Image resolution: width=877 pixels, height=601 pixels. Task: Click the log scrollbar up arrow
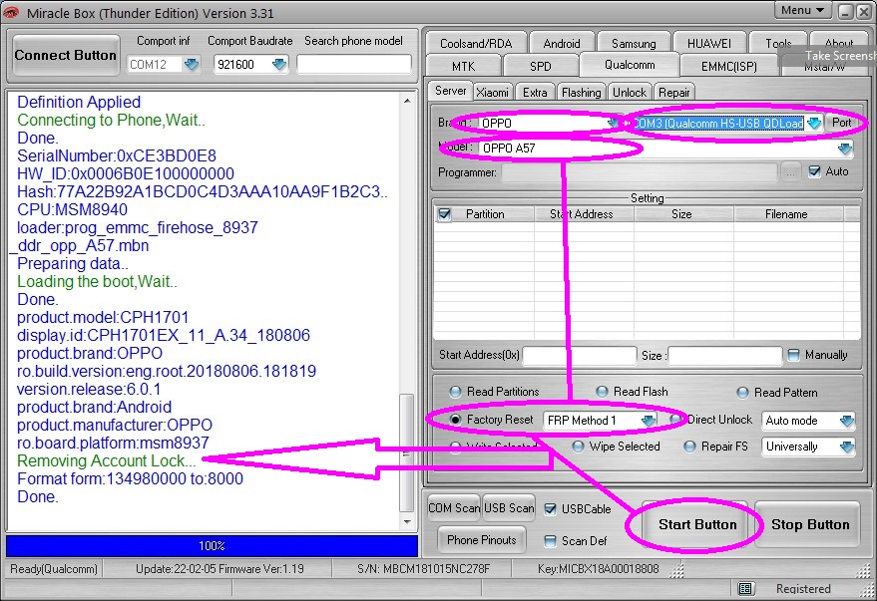click(407, 101)
